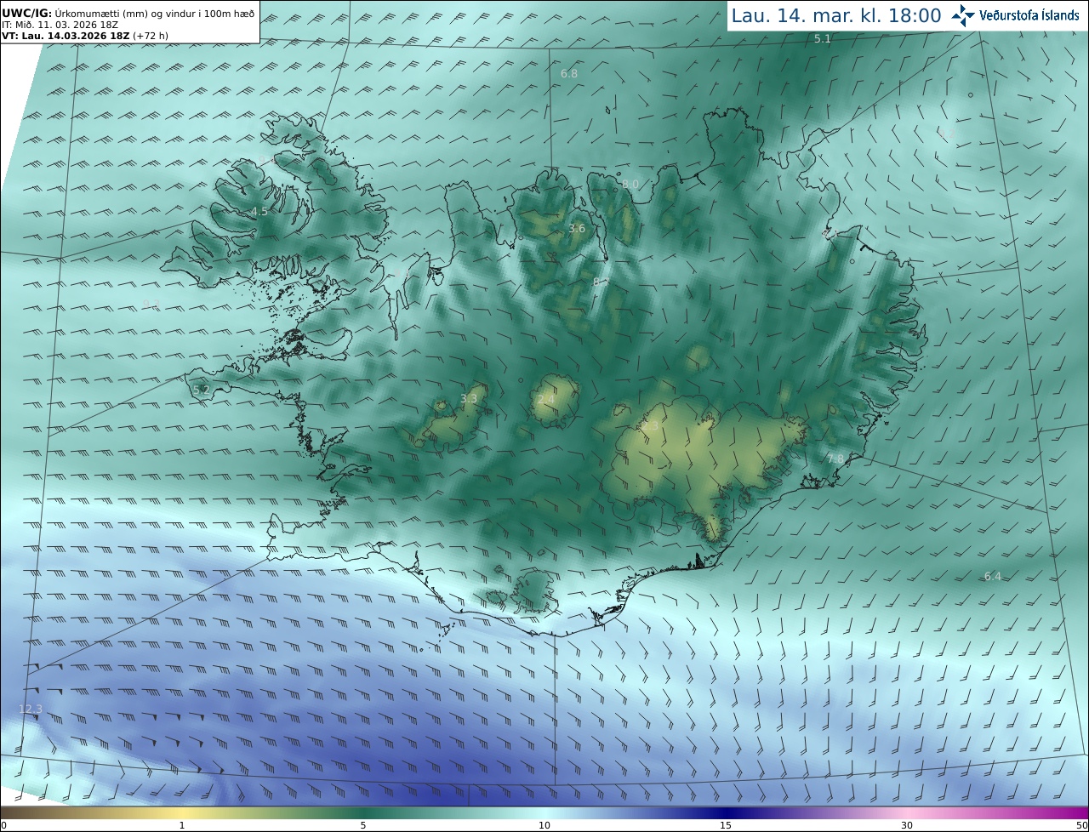This screenshot has height=832, width=1089.
Task: Click the 30 tick on the color scale
Action: point(907,825)
